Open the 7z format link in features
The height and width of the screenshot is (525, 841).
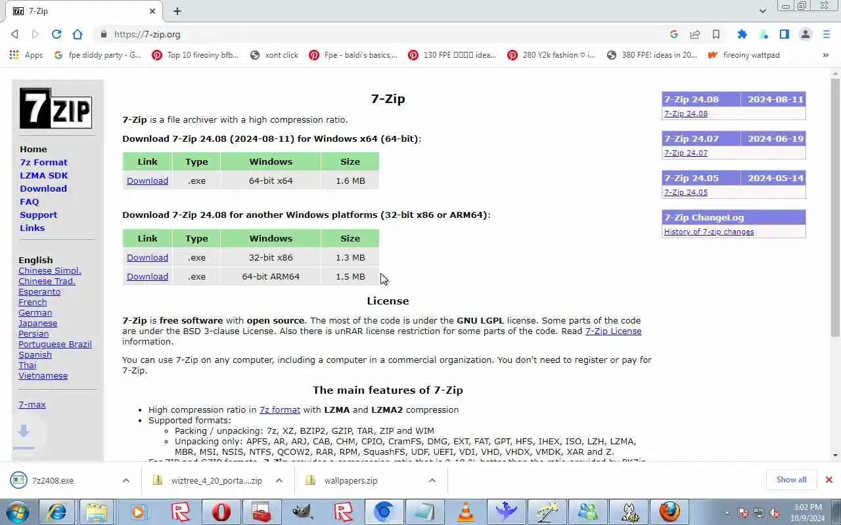[x=280, y=409]
